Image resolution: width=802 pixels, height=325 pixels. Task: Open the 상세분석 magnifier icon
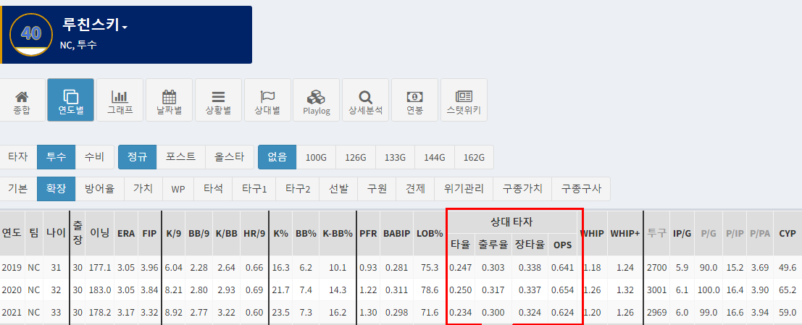(x=366, y=100)
